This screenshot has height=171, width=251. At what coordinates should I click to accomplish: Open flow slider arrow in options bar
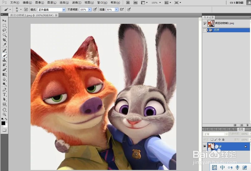(x=116, y=10)
